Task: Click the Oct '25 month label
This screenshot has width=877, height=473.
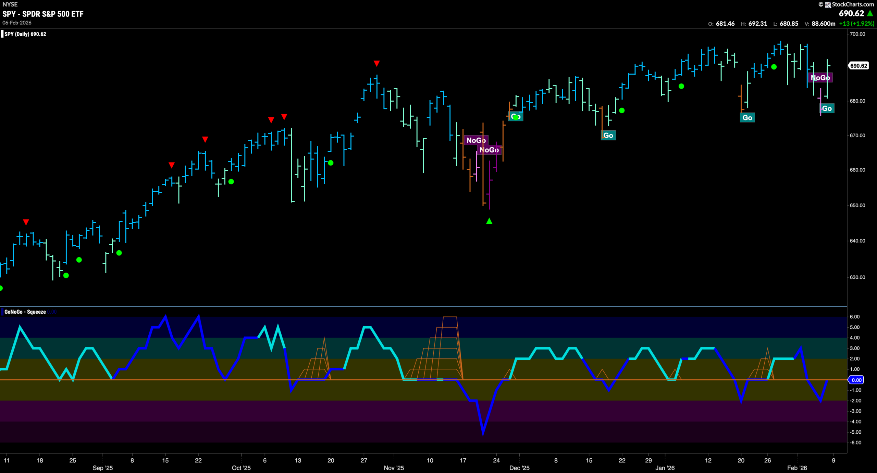Action: [241, 468]
